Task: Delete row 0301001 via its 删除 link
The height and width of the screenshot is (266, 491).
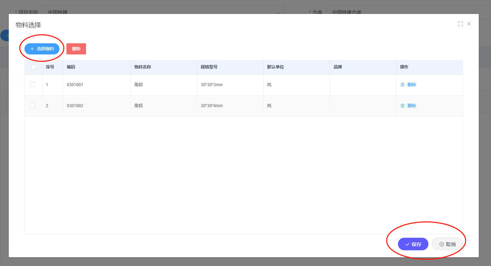Action: 408,85
